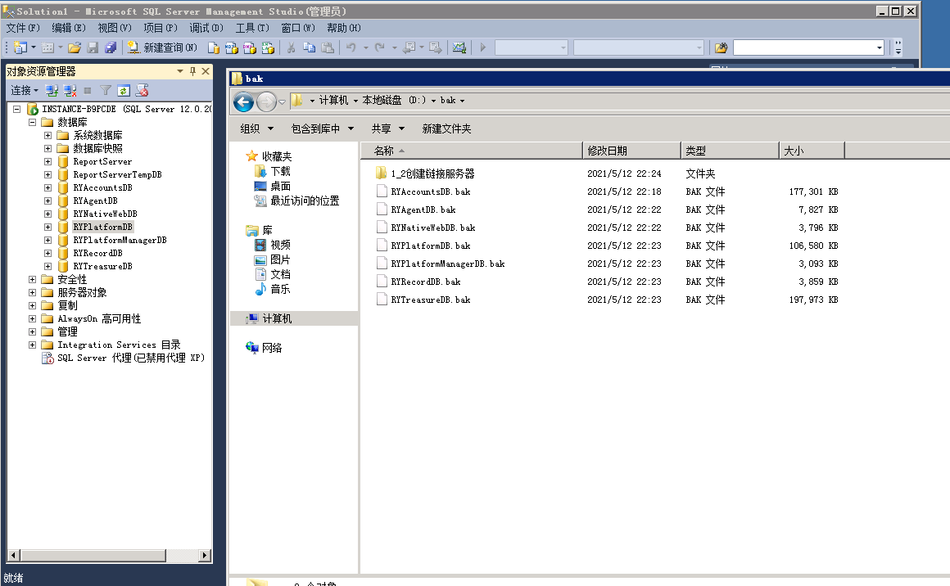This screenshot has height=586, width=950.
Task: Select RYTreasureDB in the tree
Action: pos(102,266)
